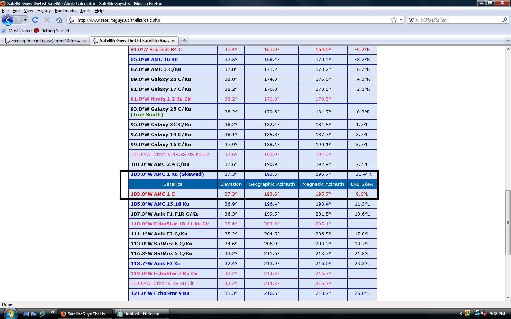Click 107.3°W Anik F1.F1R C/Ku row
Screen dimensions: 511x319
252,214
